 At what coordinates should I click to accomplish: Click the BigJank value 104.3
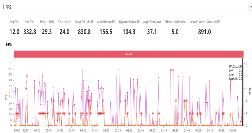[129, 32]
